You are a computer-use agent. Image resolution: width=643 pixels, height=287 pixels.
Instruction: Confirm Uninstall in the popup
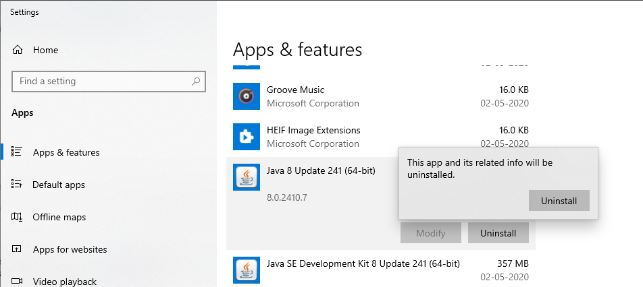559,201
